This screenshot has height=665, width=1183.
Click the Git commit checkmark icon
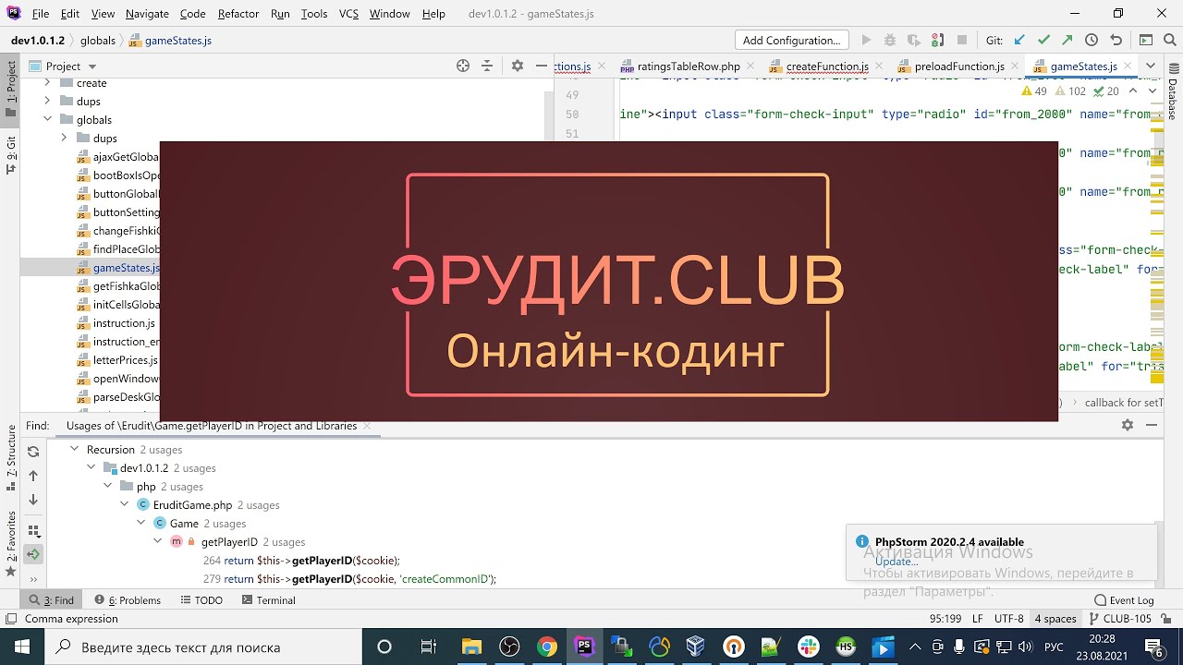1043,41
